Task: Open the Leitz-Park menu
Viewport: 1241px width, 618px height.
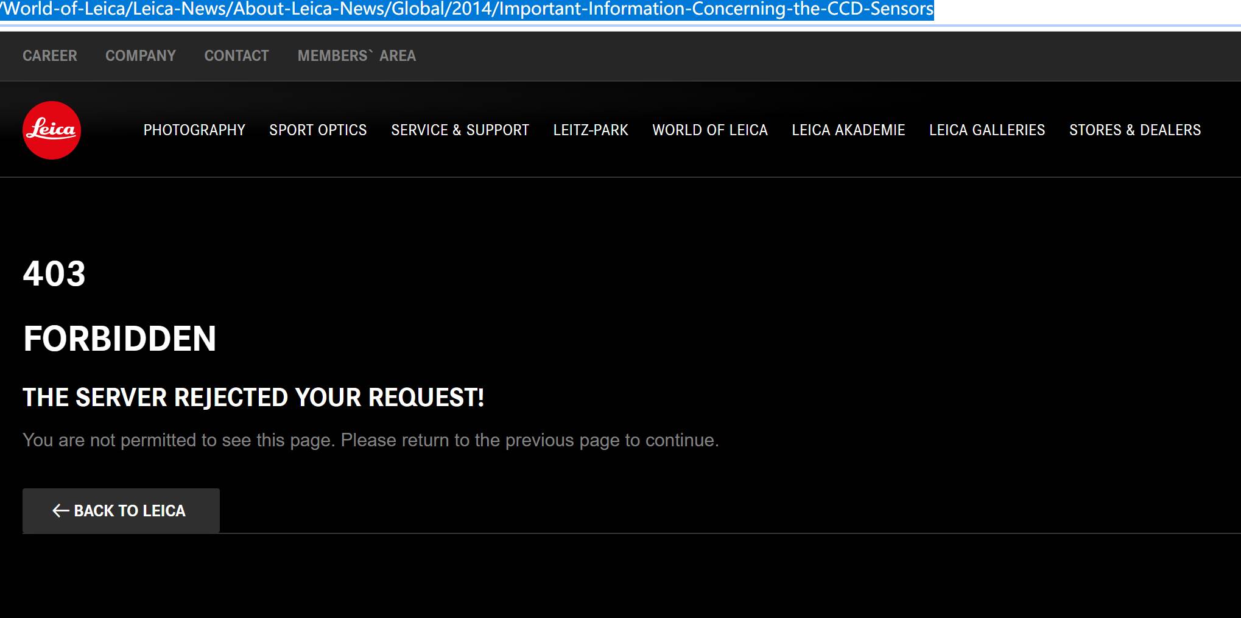Action: click(591, 130)
